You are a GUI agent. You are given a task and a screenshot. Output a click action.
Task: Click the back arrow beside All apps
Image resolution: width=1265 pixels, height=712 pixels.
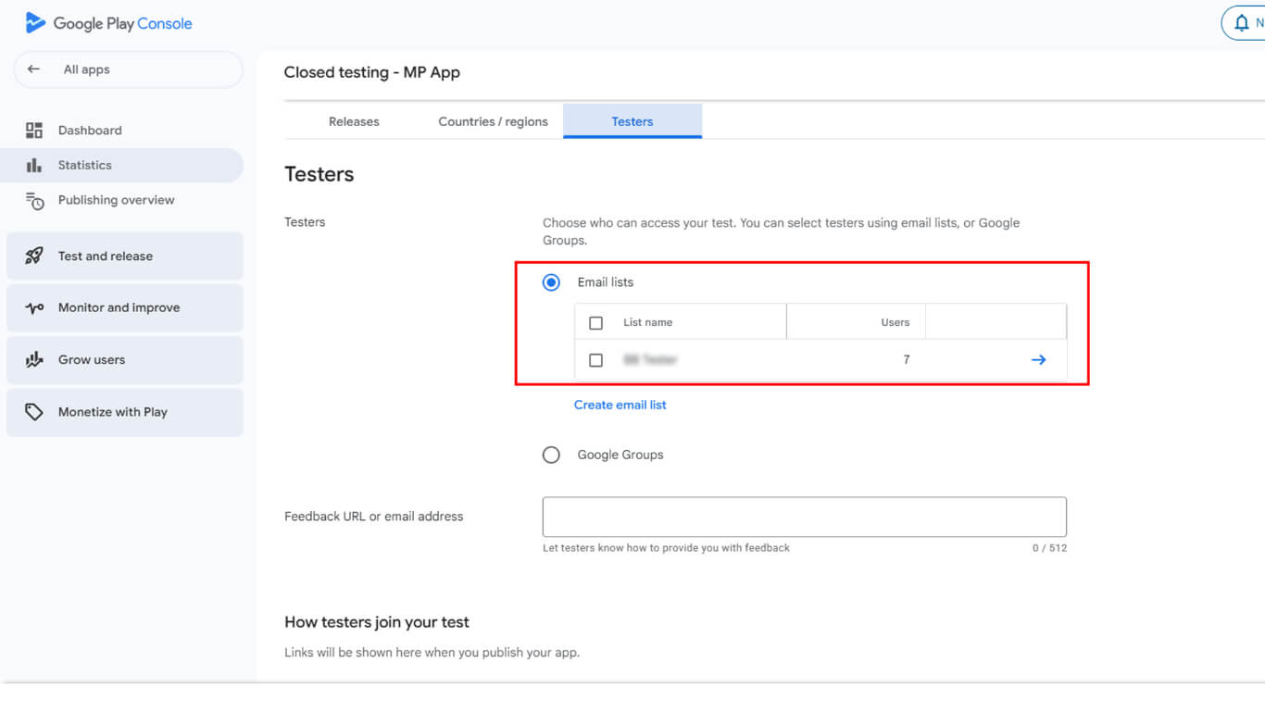(34, 69)
